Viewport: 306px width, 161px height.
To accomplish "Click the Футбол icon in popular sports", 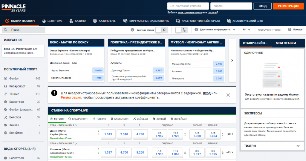I will (5, 79).
